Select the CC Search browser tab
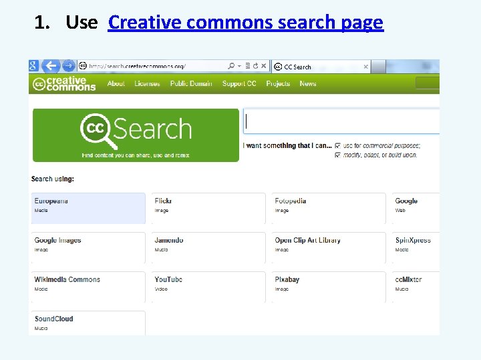Viewport: 481px width, 360px height. tap(321, 67)
